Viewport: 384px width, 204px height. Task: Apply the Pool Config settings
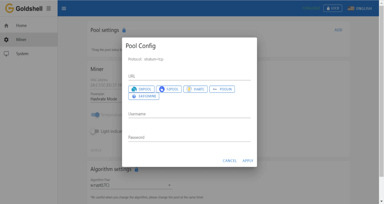coord(248,161)
